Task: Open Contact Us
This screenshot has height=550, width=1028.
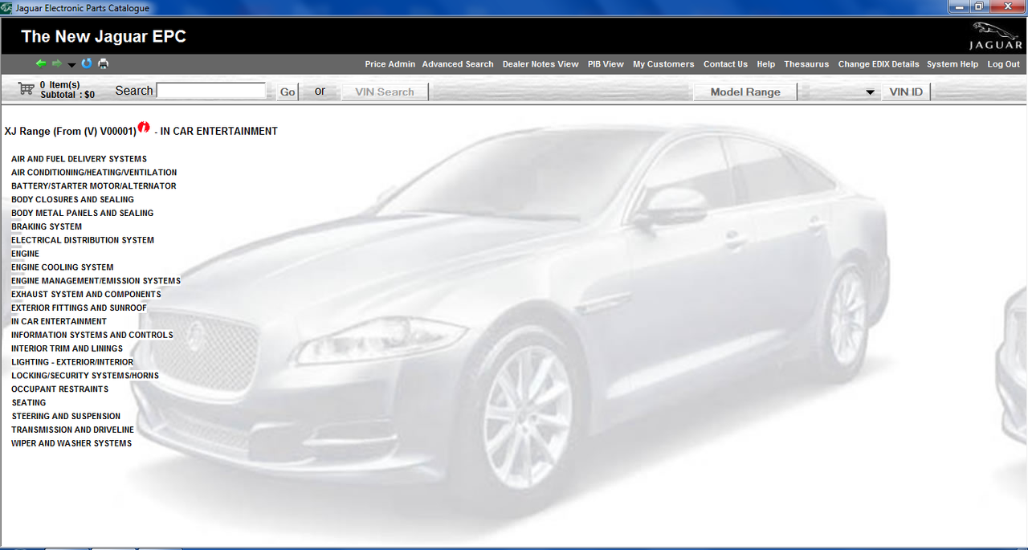Action: [x=725, y=64]
